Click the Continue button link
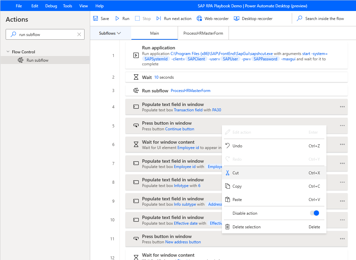 [x=180, y=129]
